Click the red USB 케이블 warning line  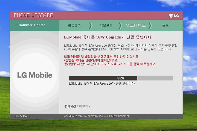coord(101,56)
